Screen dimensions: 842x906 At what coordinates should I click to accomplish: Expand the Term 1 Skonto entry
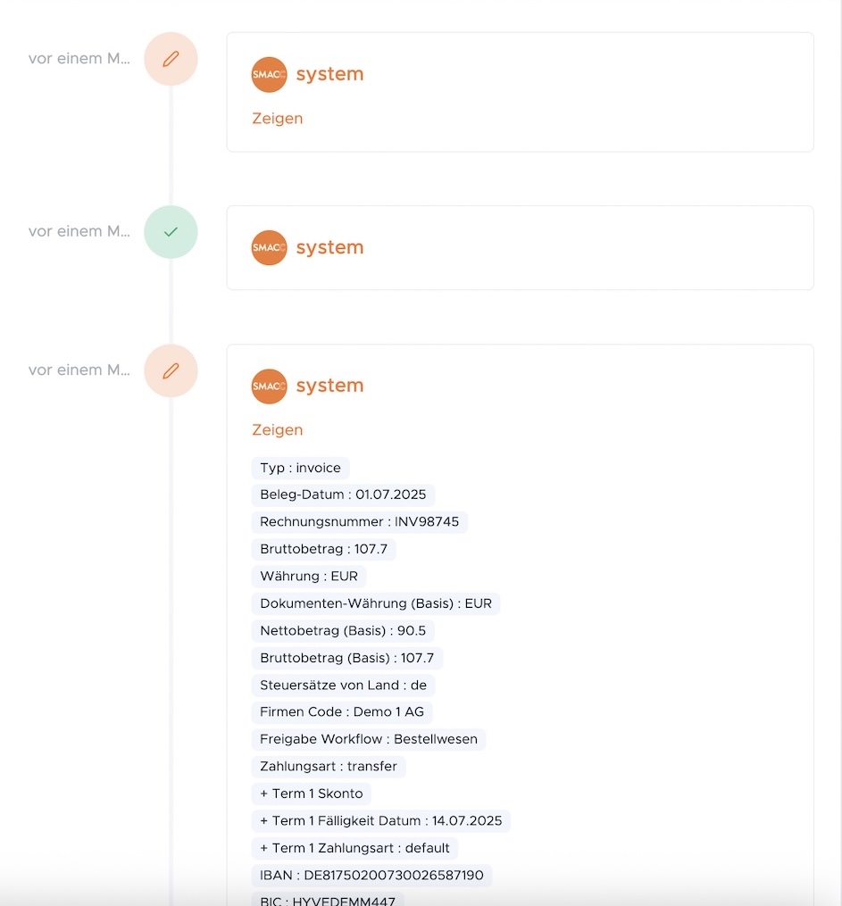pyautogui.click(x=311, y=794)
